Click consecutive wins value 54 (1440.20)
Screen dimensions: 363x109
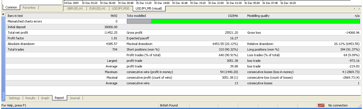229,72
